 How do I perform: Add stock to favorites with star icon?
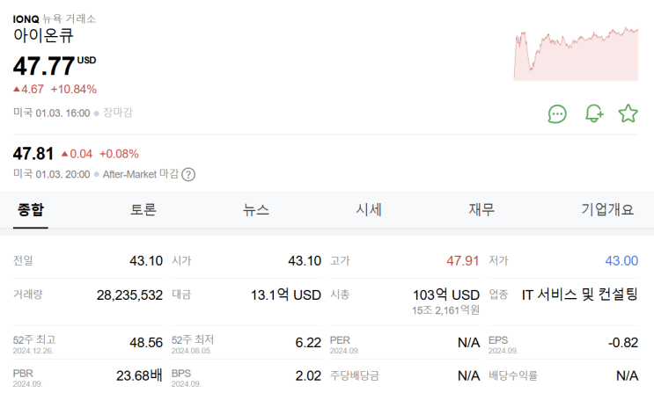click(x=628, y=113)
